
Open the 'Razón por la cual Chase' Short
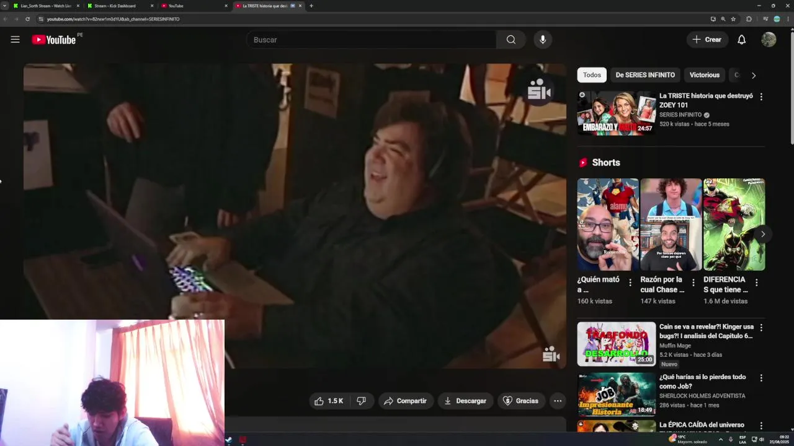(671, 224)
